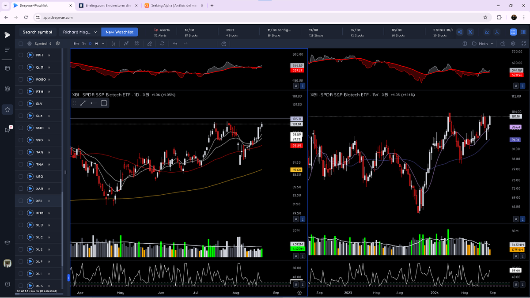Click the undo arrow

tap(175, 44)
